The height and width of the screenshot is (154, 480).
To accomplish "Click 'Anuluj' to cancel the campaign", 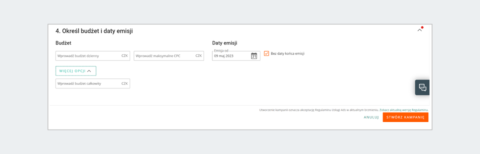I will [x=371, y=117].
